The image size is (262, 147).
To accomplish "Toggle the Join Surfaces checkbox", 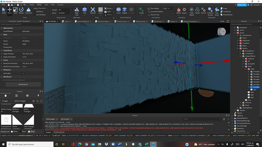I will tap(35, 15).
